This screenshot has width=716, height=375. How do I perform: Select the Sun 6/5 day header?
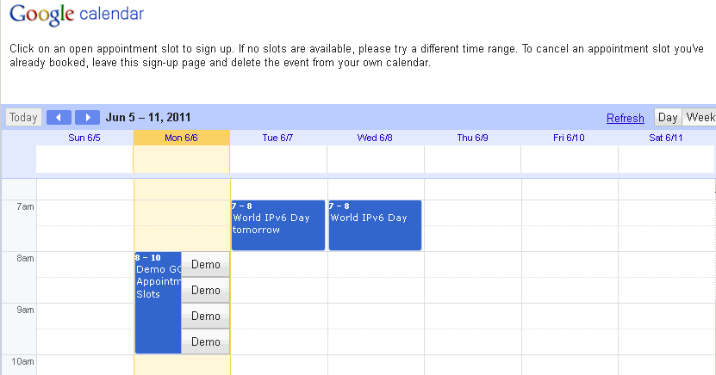[x=84, y=138]
